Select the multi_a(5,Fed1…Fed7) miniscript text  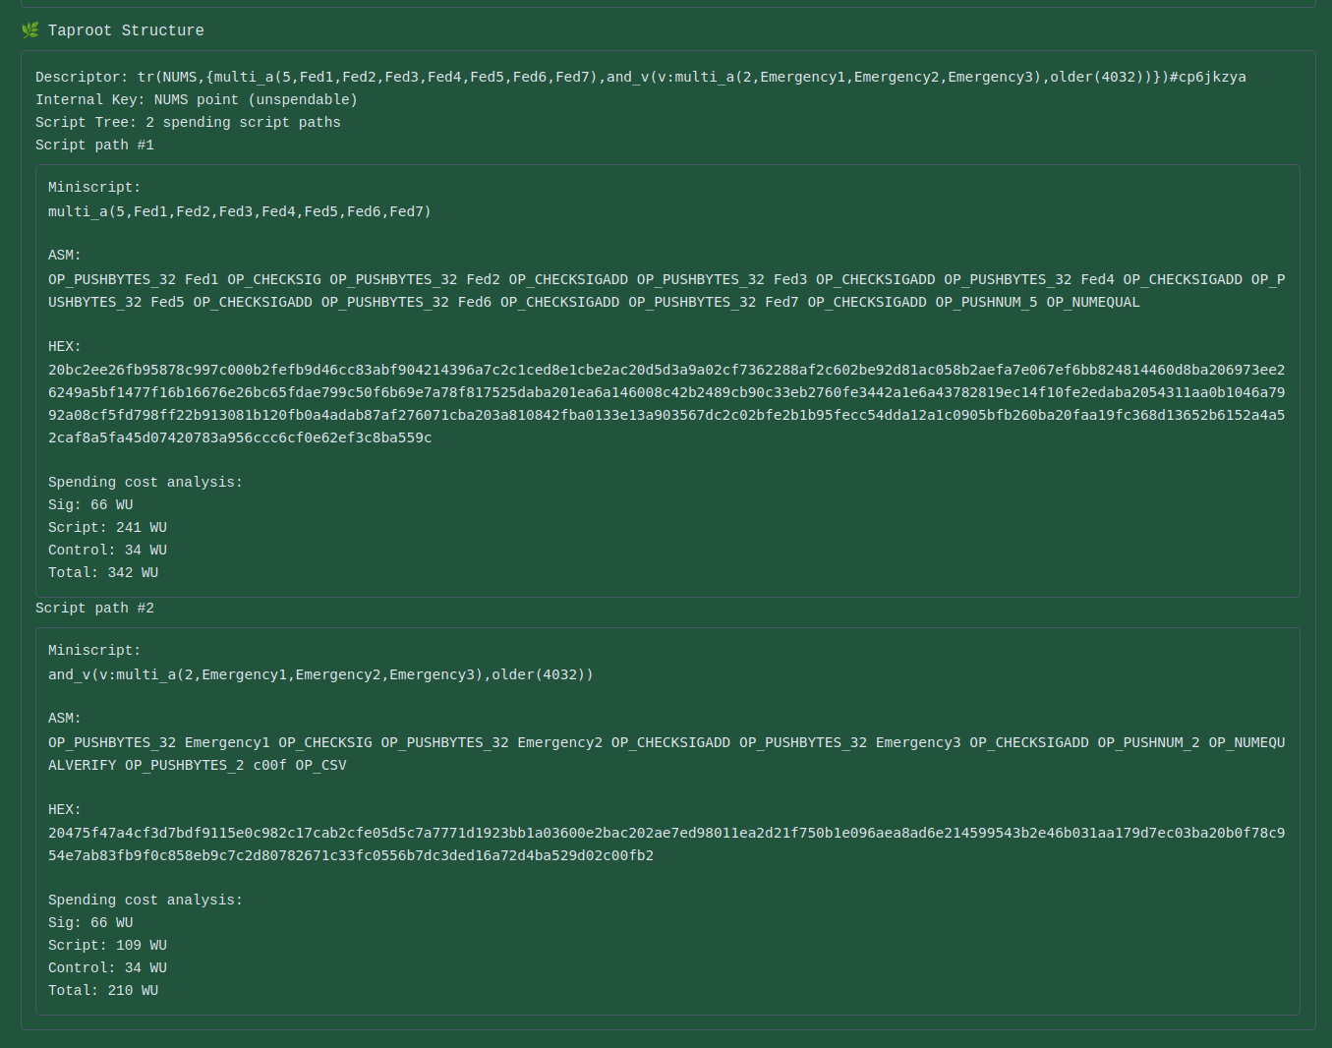point(240,211)
